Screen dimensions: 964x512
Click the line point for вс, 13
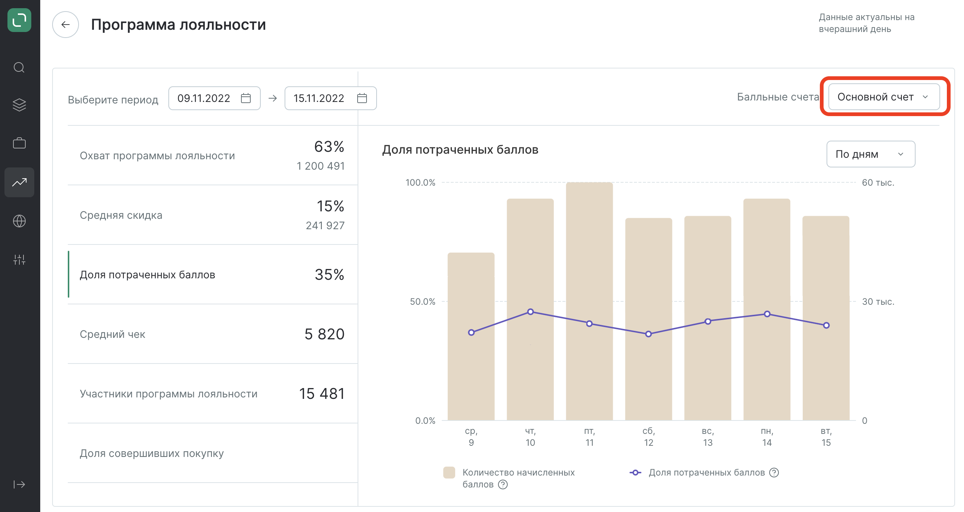[708, 321]
